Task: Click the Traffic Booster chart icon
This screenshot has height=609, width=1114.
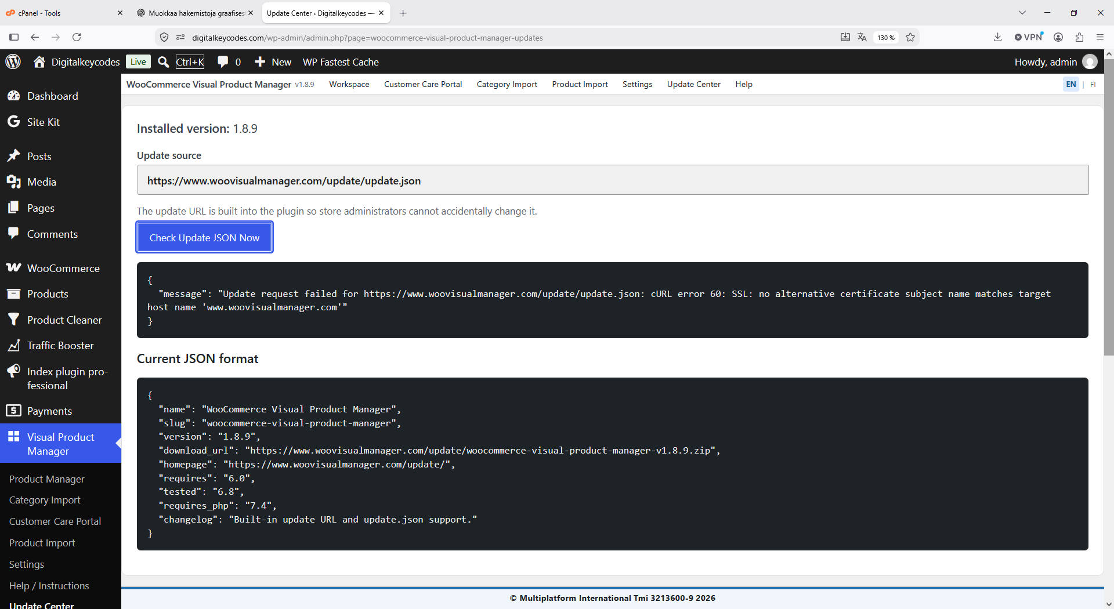Action: tap(13, 346)
